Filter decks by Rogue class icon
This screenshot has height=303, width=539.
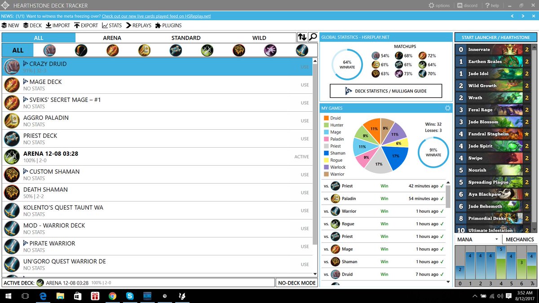click(207, 50)
